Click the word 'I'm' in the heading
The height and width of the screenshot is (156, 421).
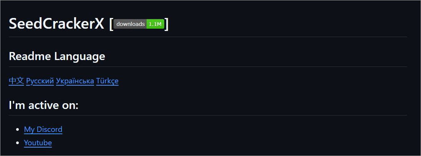click(16, 105)
